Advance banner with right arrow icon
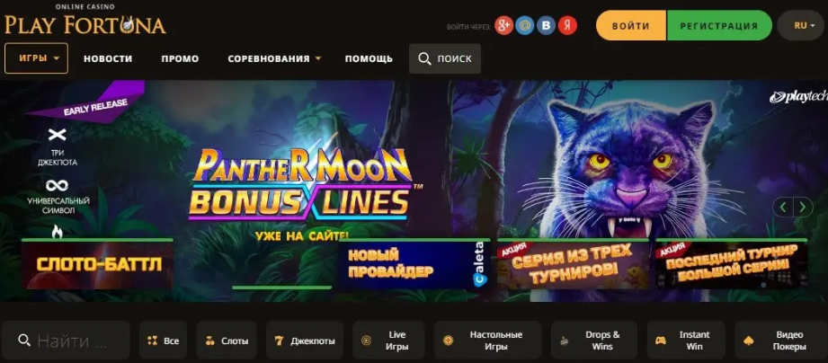Viewport: 828px width, 363px height. point(803,207)
